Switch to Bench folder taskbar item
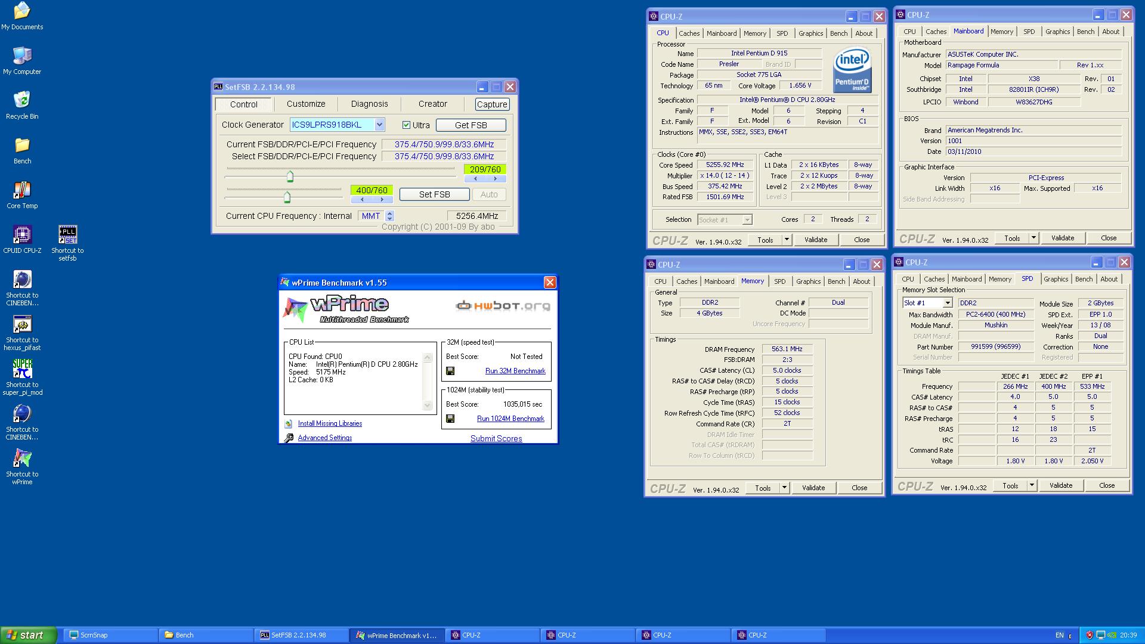 pyautogui.click(x=206, y=635)
